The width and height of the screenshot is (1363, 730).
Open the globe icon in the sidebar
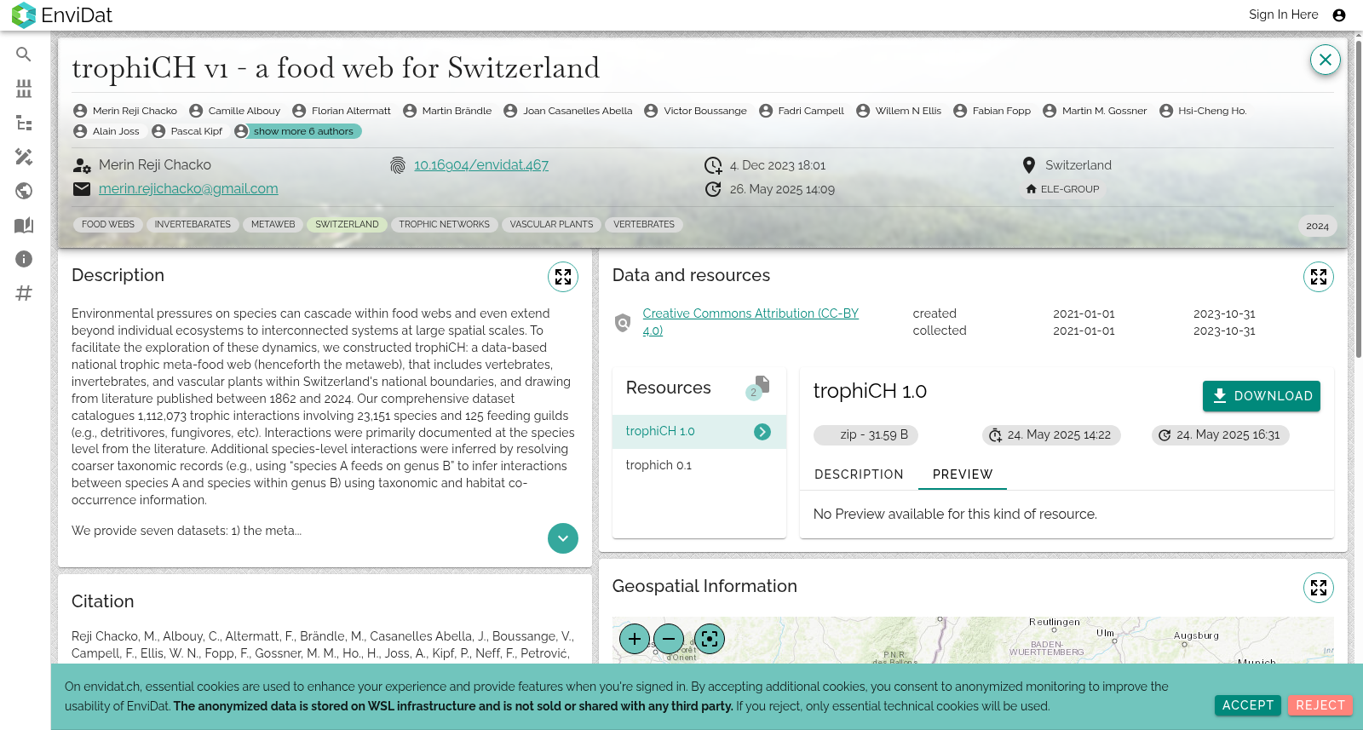coord(24,191)
